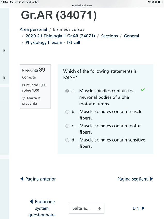Expand the lower left sidebar triangle
Image resolution: width=164 pixels, height=219 pixels.
point(4,77)
